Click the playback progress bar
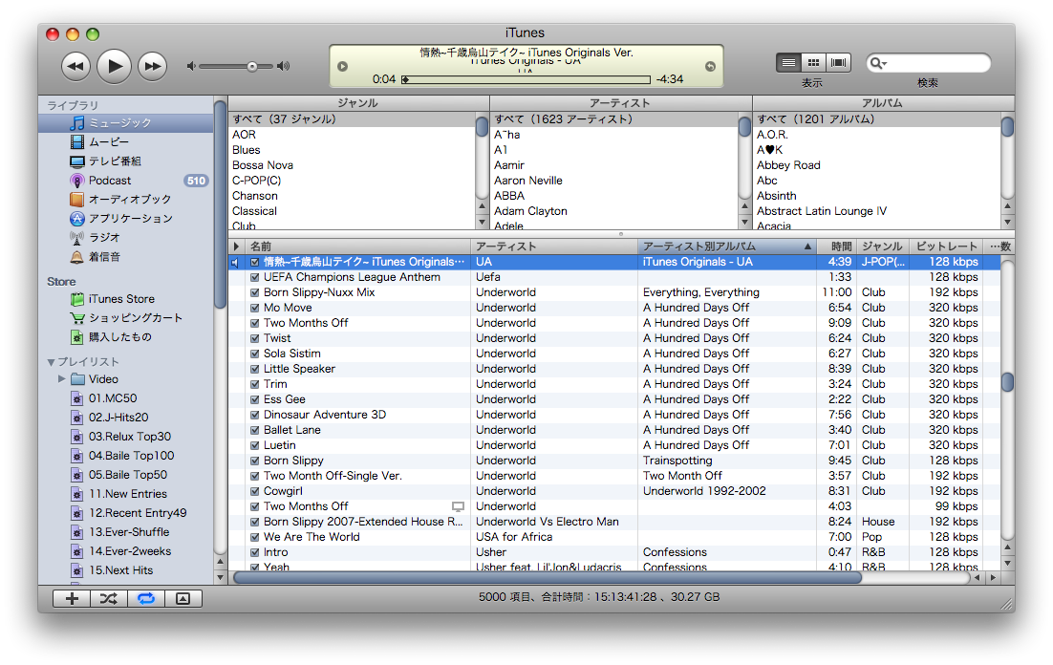Viewport: 1053px width, 665px height. click(x=526, y=79)
